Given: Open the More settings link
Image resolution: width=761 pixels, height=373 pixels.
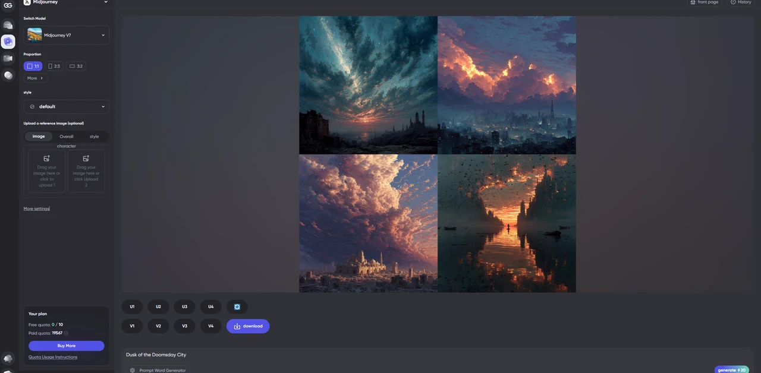Looking at the screenshot, I should click(37, 208).
